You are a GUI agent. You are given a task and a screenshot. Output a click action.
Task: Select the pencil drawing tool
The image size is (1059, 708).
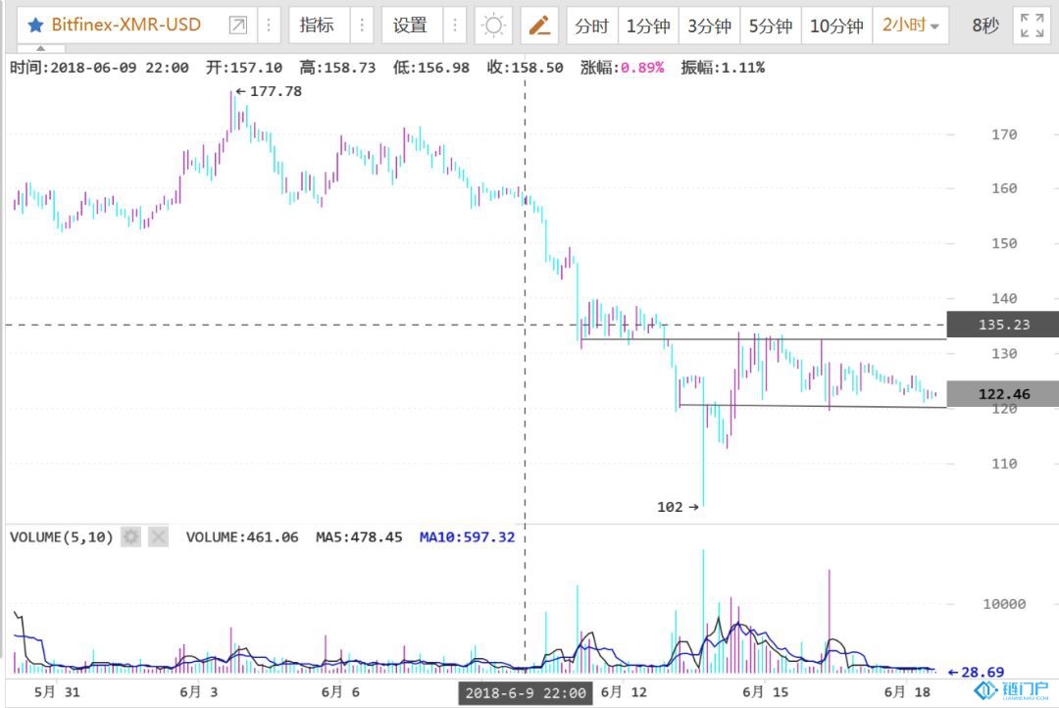(539, 25)
